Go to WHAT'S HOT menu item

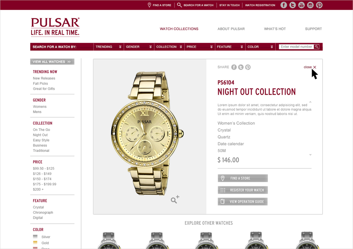pyautogui.click(x=275, y=29)
